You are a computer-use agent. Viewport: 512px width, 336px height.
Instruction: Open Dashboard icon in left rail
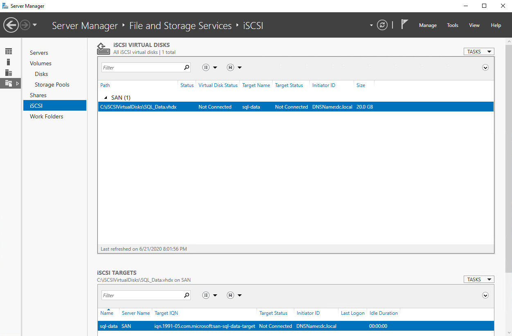[9, 51]
